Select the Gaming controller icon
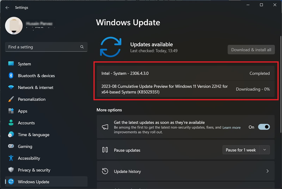The image size is (282, 189). click(11, 146)
